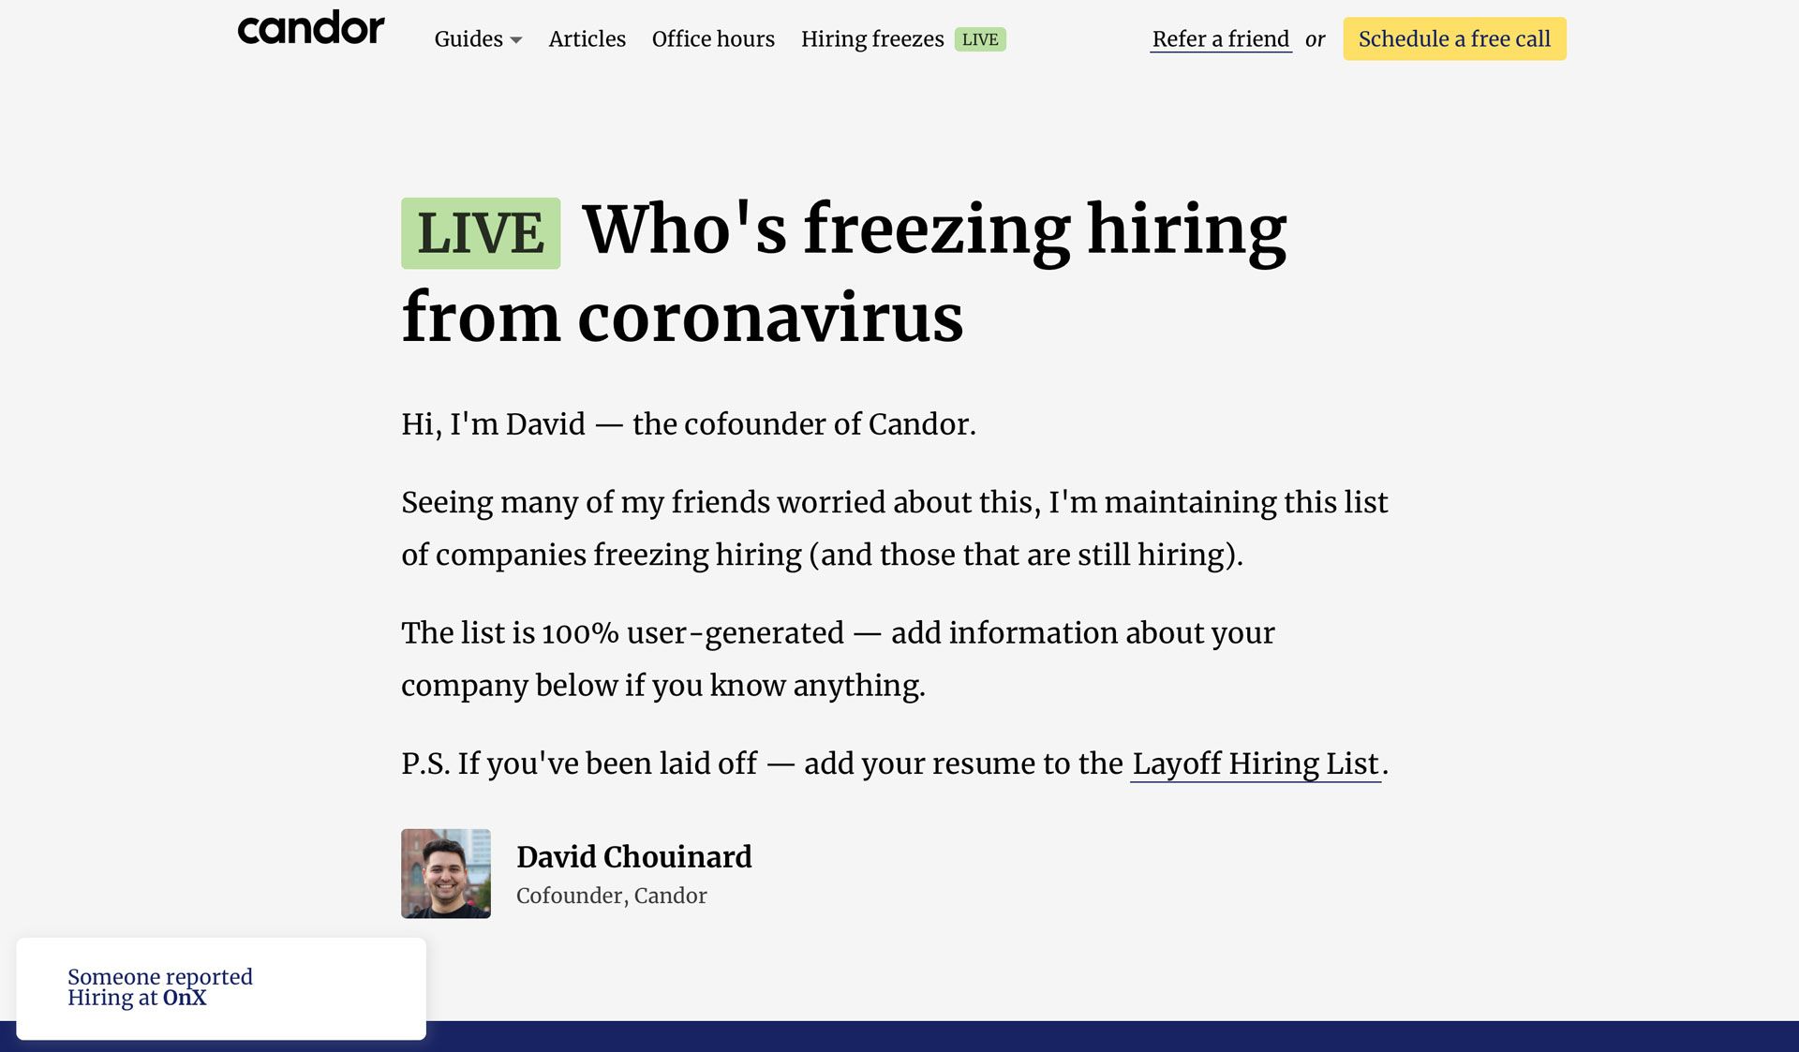The image size is (1799, 1052).
Task: Click the Guides navigation tab
Action: [x=478, y=38]
